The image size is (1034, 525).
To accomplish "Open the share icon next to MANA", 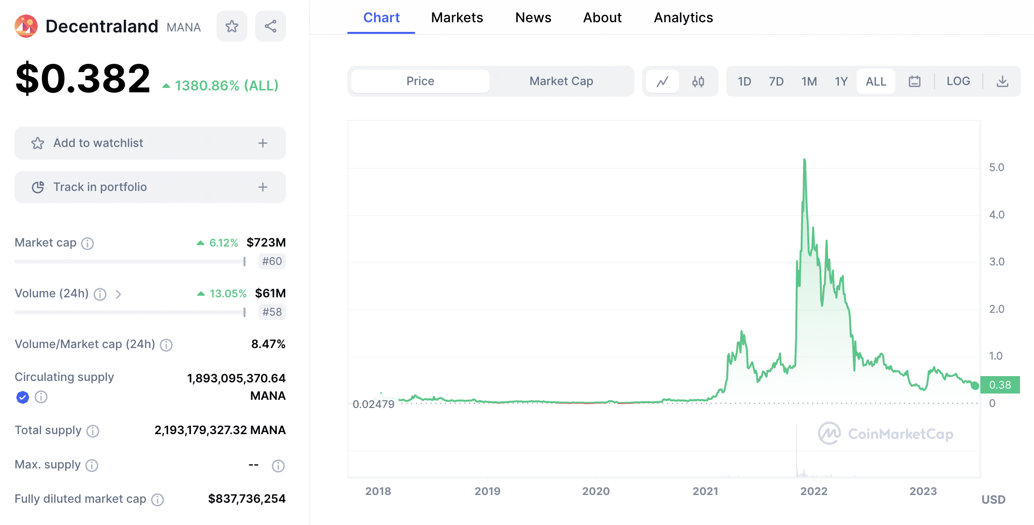I will tap(271, 26).
